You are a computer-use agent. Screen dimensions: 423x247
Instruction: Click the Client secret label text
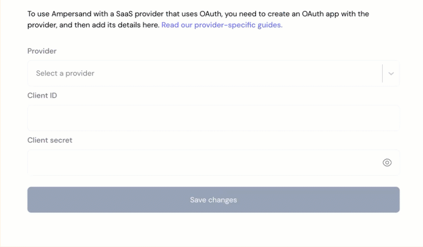point(50,140)
